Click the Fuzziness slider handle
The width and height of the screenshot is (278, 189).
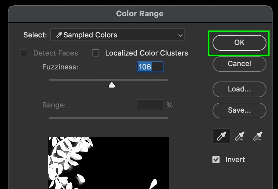(x=112, y=85)
